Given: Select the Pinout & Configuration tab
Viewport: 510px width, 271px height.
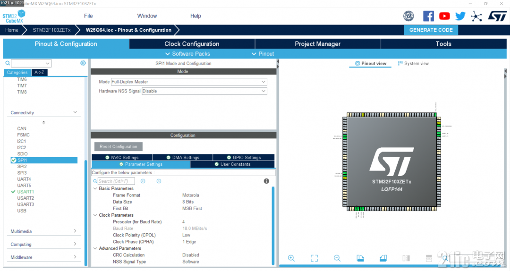Looking at the screenshot, I should [x=66, y=44].
